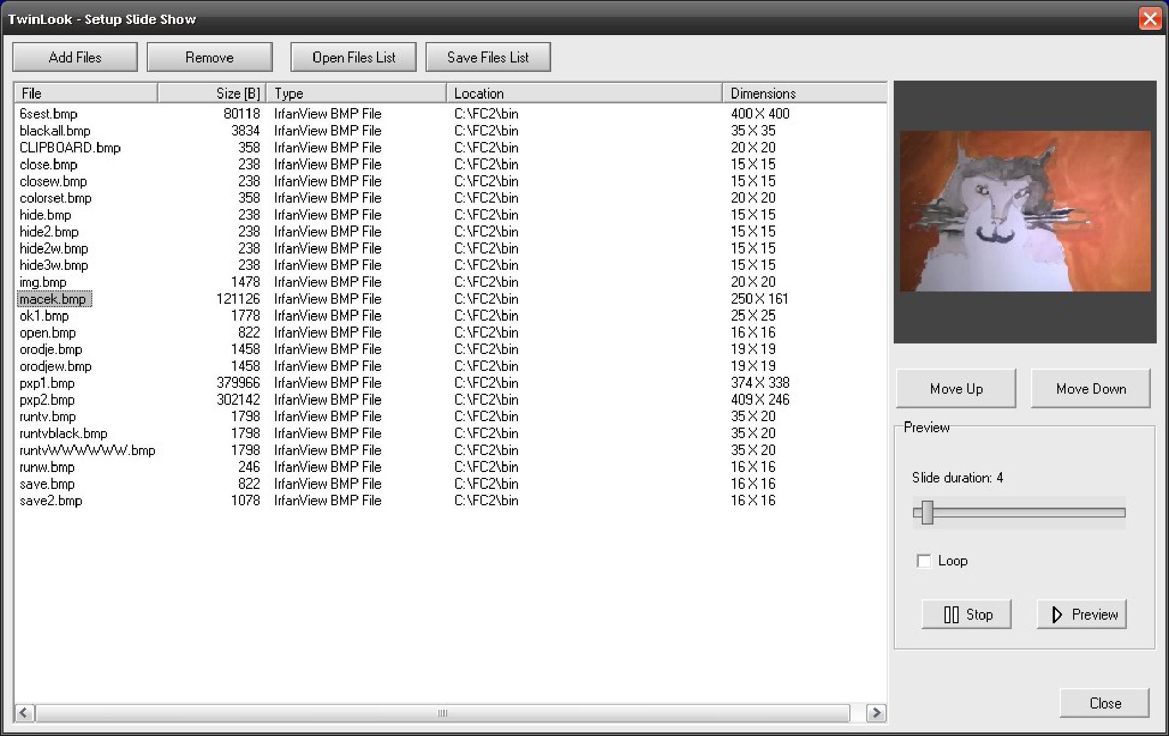Click the Dimensions column header
1169x736 pixels.
[x=804, y=93]
